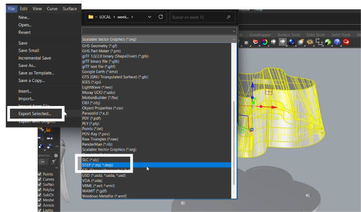Image resolution: width=361 pixels, height=212 pixels.
Task: Click the file type list scrollbar
Action: click(234, 143)
